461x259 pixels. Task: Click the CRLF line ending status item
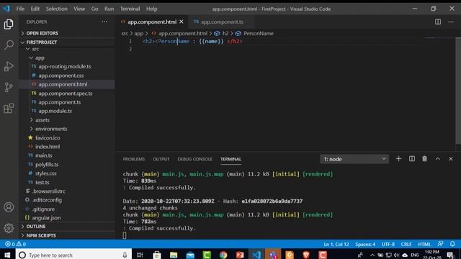coord(406,244)
